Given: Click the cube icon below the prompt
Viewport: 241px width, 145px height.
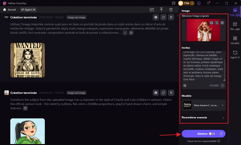Looking at the screenshot, I should click(x=185, y=86).
